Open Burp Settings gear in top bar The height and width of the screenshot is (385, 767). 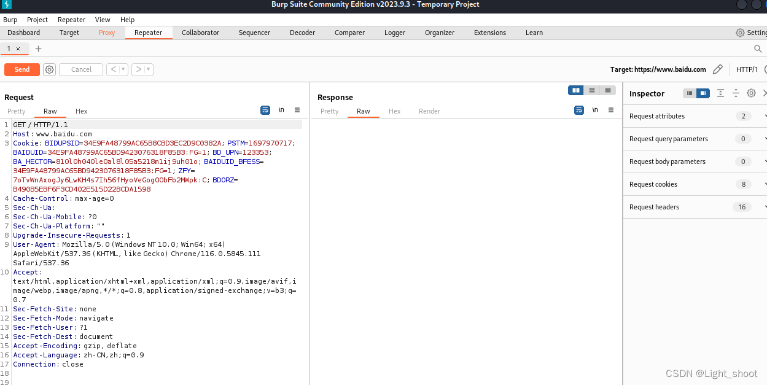[740, 33]
